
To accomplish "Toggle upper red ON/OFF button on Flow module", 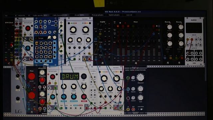I will pyautogui.click(x=32, y=76).
